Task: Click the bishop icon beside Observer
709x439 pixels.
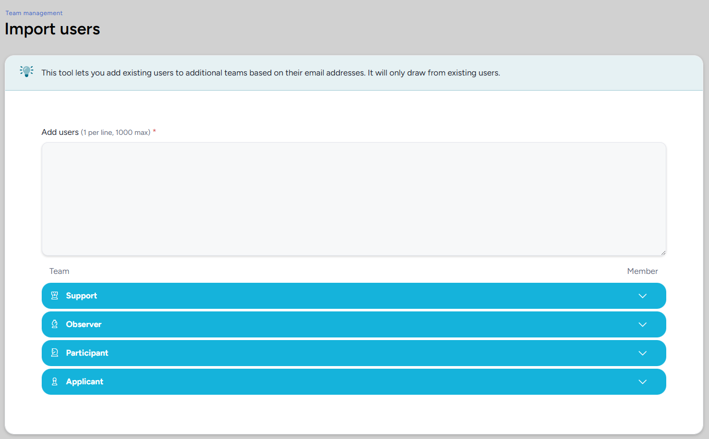Action: (54, 324)
